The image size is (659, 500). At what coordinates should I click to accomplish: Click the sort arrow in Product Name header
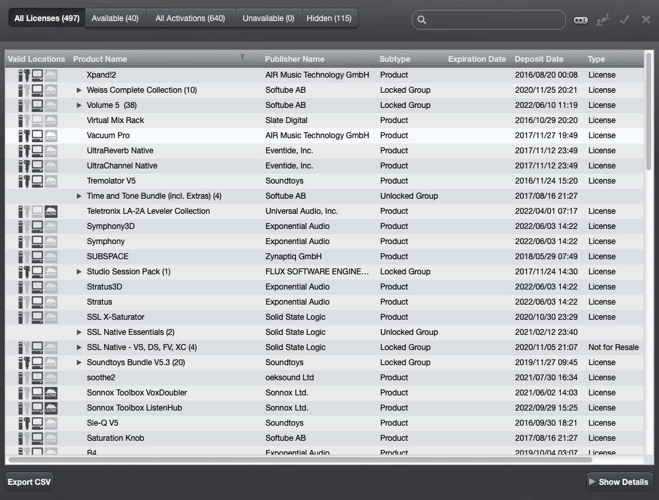[243, 57]
